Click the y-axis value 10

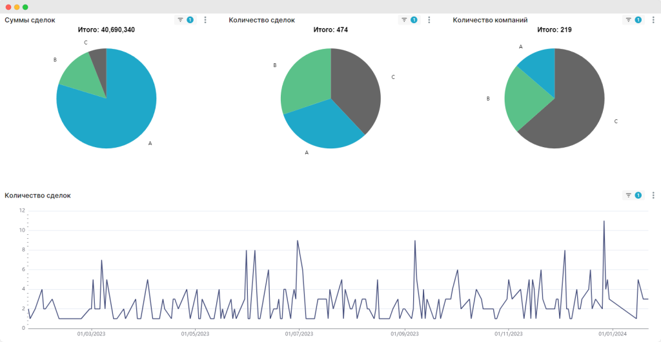tap(23, 230)
